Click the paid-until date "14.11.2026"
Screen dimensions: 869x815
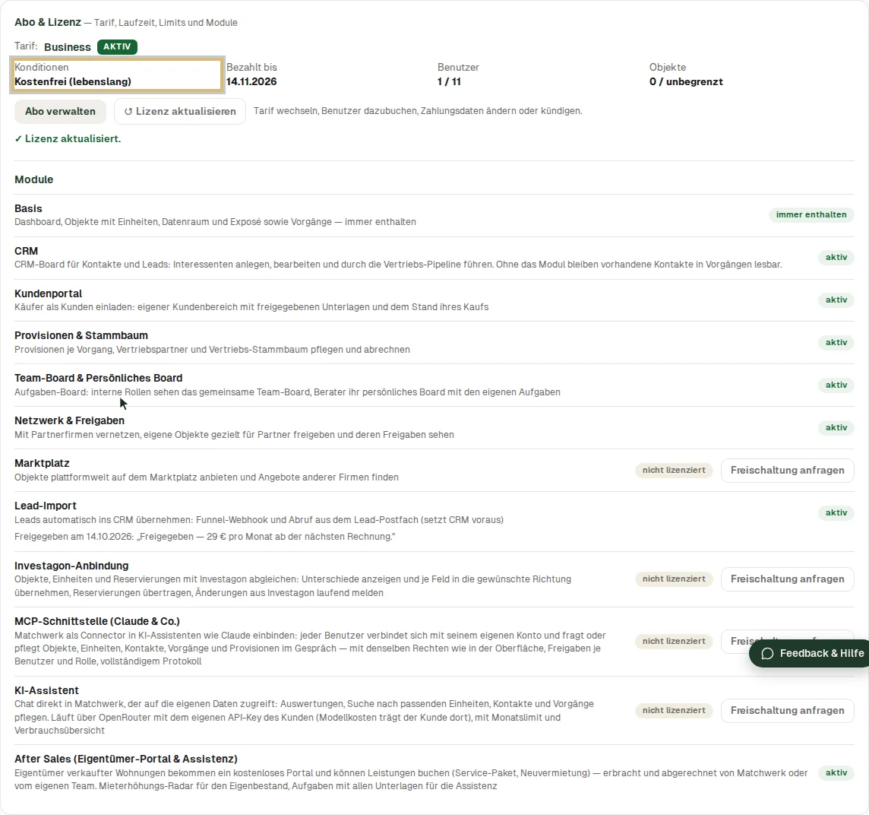(251, 81)
